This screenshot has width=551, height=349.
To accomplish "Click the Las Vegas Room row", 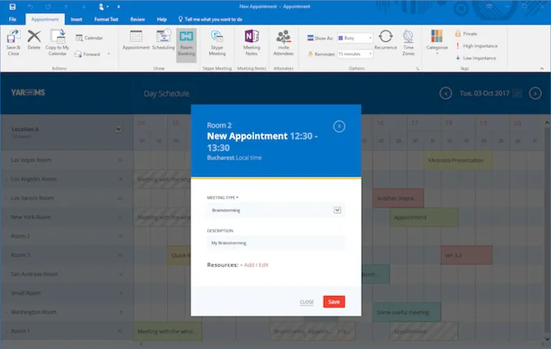I will [67, 160].
